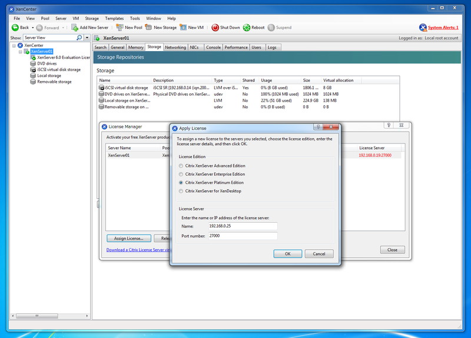Open the Forward button history dropdown
This screenshot has height=338, width=471.
pos(63,28)
